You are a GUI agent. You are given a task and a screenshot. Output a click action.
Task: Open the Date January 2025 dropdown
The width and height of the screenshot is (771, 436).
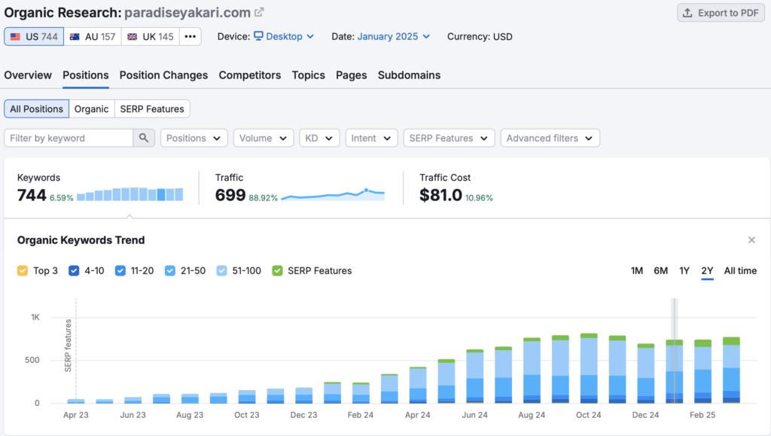[393, 36]
